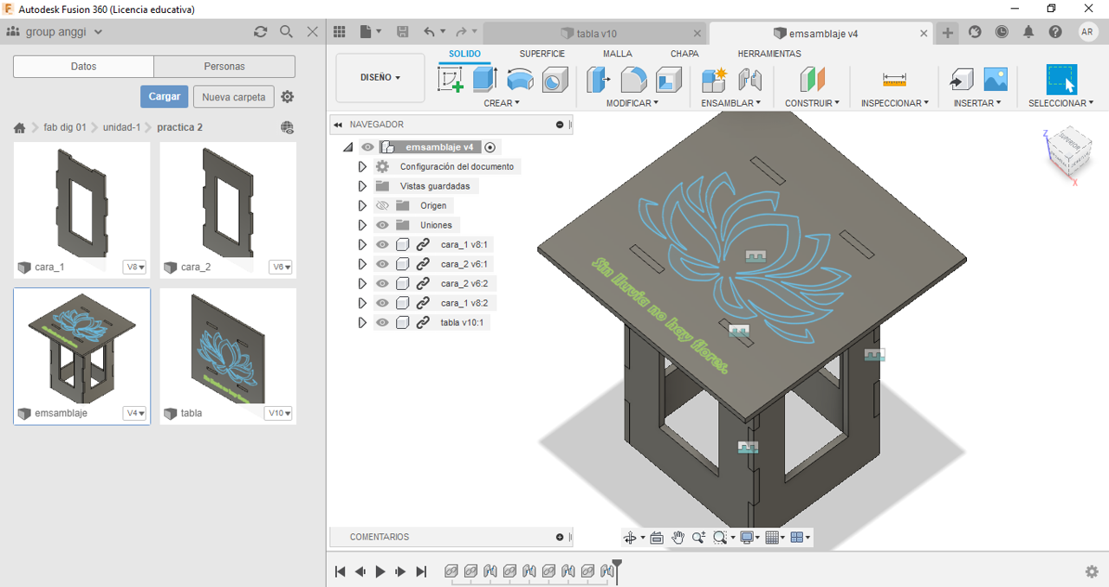Click the Undo arrow
1109x587 pixels.
(430, 32)
